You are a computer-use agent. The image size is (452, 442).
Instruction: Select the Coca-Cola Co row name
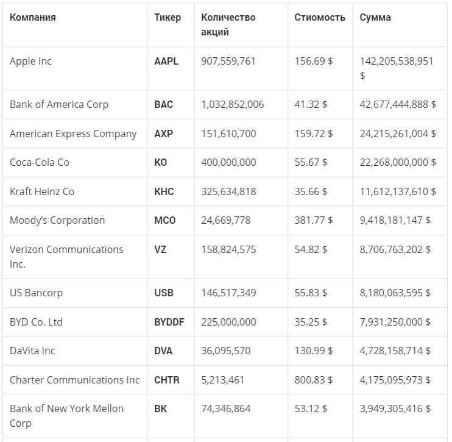click(40, 163)
